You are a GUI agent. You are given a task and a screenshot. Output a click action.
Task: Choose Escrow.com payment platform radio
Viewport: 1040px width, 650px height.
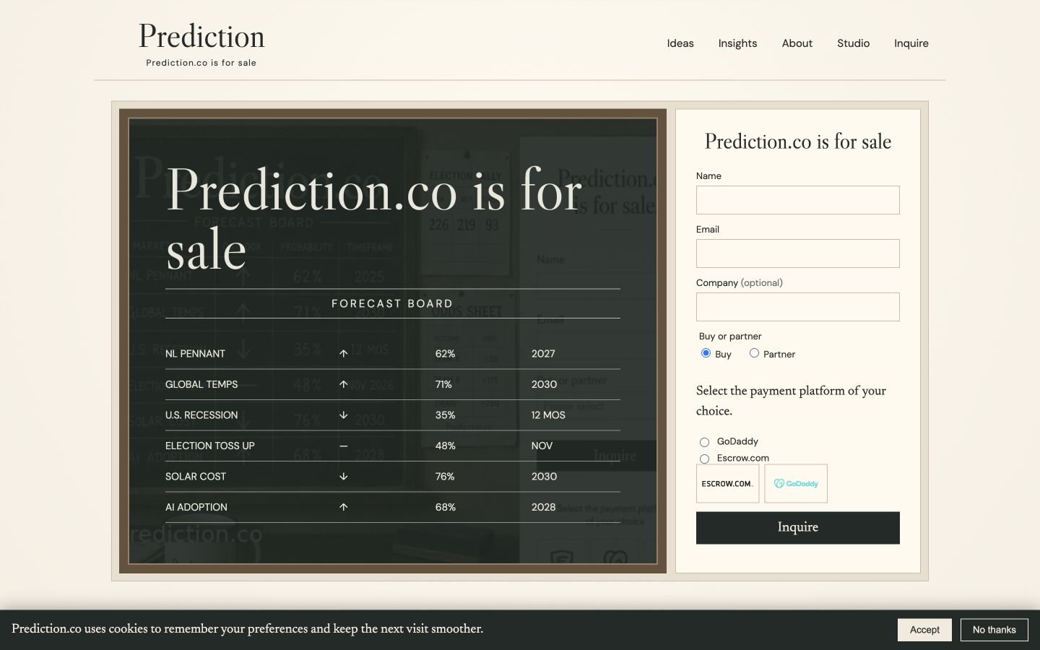pos(704,459)
